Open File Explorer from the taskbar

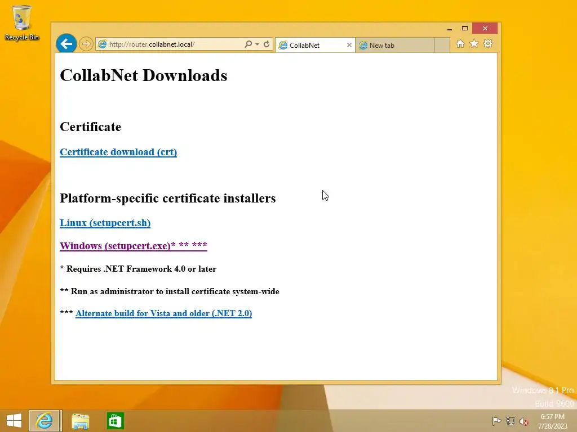(80, 421)
